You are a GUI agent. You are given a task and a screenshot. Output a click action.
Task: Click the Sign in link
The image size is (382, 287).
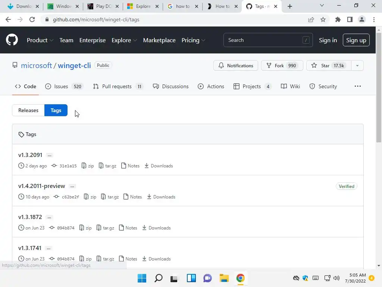[x=328, y=40]
